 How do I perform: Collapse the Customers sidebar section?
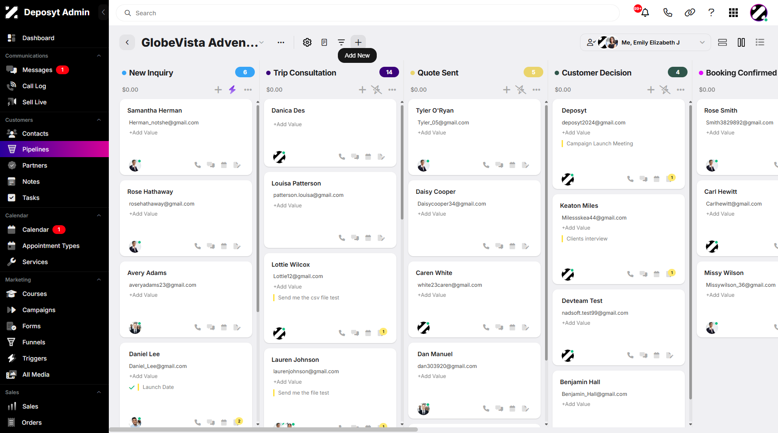[x=99, y=120]
